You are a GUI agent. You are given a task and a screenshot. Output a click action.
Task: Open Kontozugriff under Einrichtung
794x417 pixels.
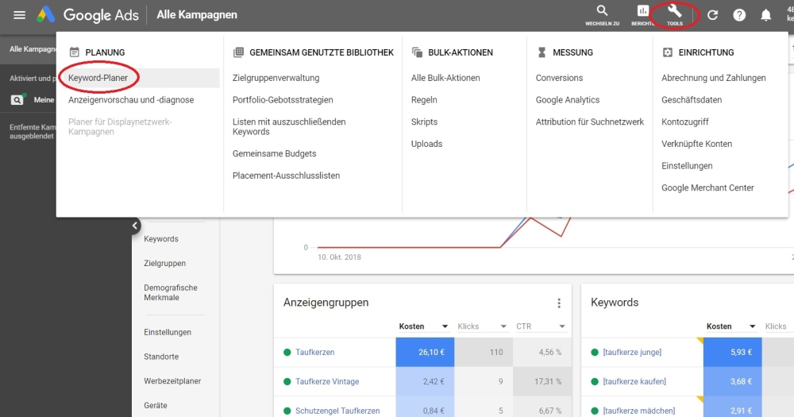[684, 122]
